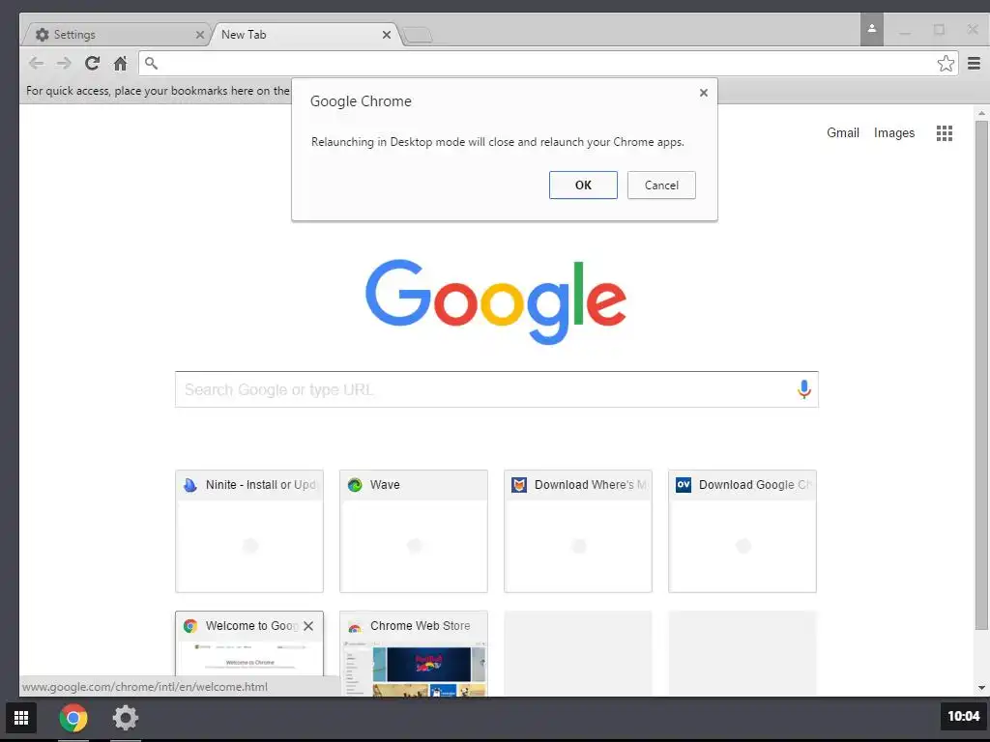Click the browser Forward arrow
Image resolution: width=990 pixels, height=742 pixels.
[x=64, y=63]
